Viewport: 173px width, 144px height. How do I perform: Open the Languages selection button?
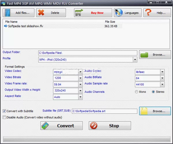pos(127,13)
